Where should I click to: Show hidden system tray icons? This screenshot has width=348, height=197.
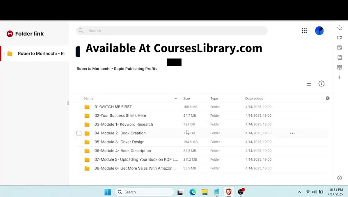tap(299, 192)
